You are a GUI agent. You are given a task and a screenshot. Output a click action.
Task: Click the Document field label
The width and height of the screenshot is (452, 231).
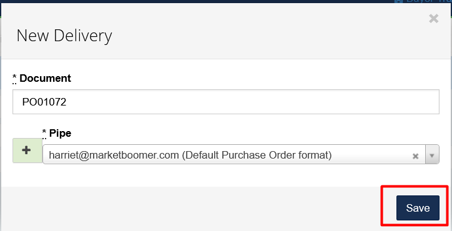click(45, 78)
